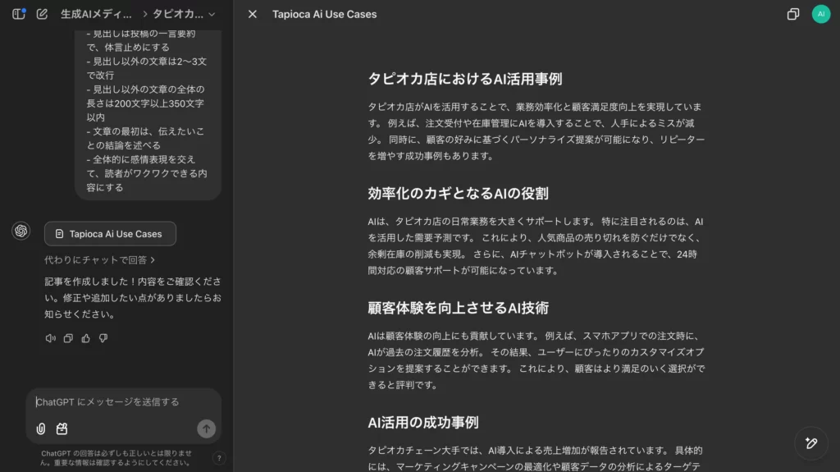Close the Tapioca Ai Use Cases canvas

(x=253, y=14)
